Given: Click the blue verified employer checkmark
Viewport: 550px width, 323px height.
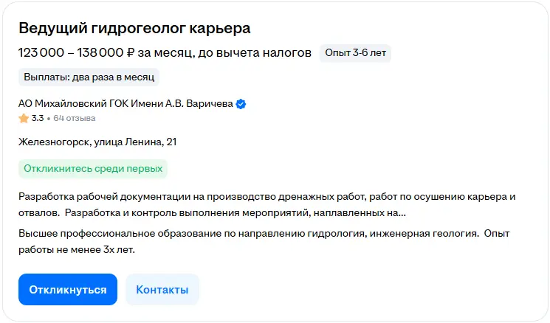Looking at the screenshot, I should [x=241, y=104].
